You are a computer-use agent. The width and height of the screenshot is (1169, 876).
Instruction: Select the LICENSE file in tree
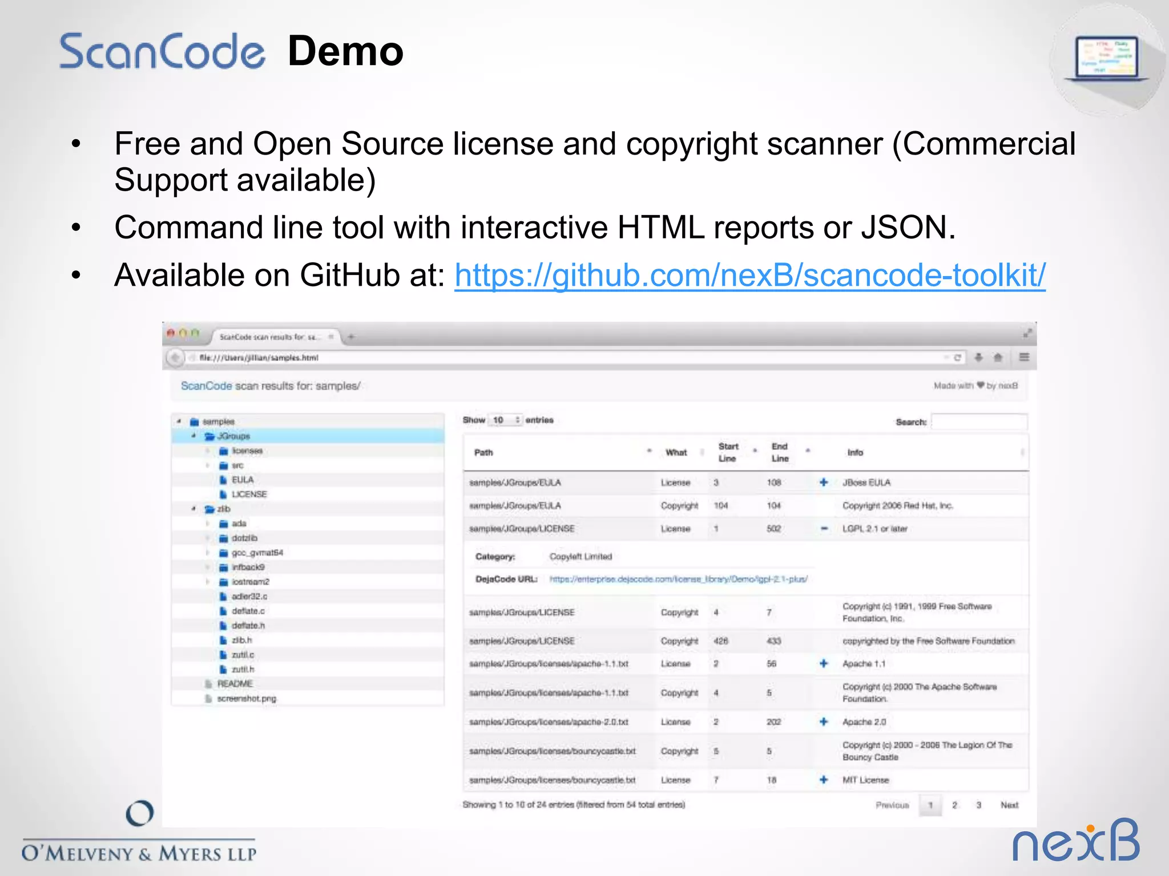(x=249, y=494)
